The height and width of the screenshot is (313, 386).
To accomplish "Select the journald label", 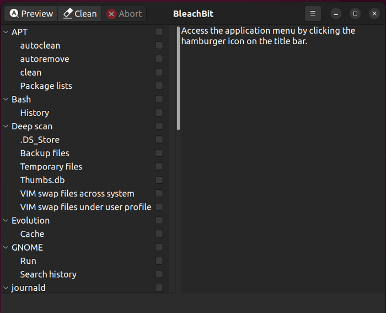I will [x=28, y=288].
